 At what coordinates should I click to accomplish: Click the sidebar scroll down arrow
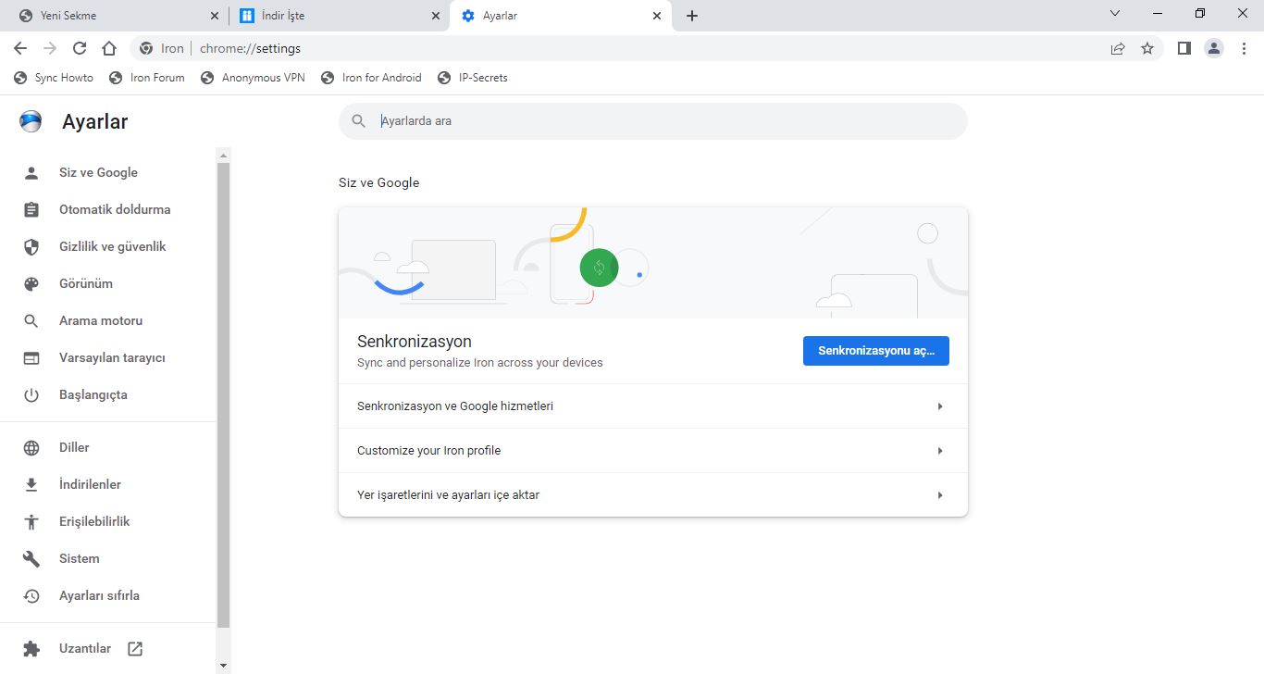(x=223, y=666)
